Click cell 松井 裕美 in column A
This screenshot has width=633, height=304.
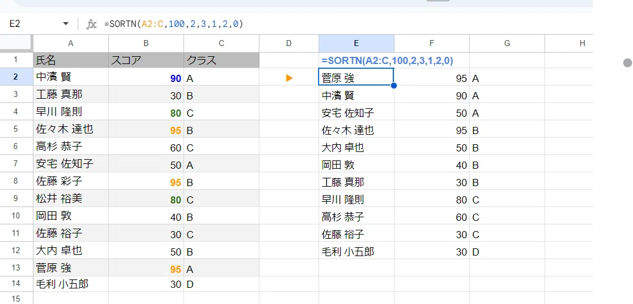click(x=71, y=199)
